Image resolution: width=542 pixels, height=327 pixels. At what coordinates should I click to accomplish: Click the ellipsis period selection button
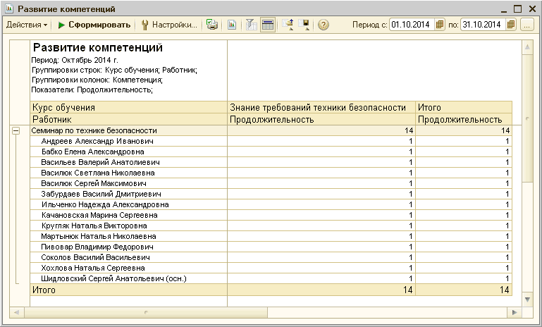pyautogui.click(x=526, y=25)
